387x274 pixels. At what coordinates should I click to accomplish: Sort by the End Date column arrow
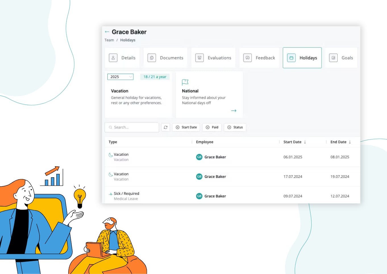click(350, 142)
